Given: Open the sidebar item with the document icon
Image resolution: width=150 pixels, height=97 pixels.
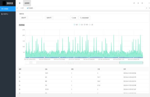Looking at the screenshot, I should tap(8, 14).
